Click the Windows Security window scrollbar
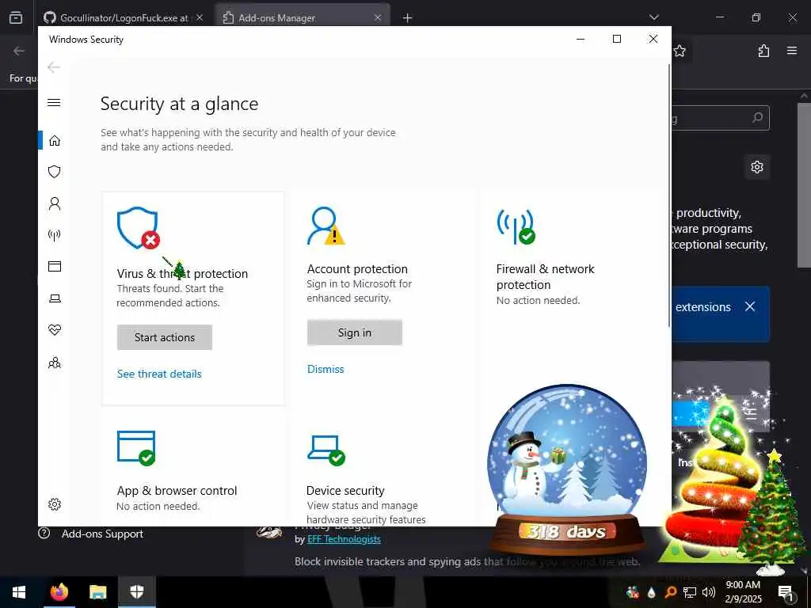This screenshot has height=608, width=811. pos(669,196)
